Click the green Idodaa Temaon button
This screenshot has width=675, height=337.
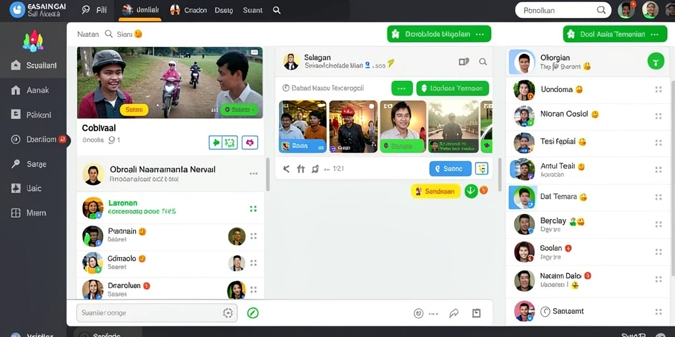click(x=452, y=89)
